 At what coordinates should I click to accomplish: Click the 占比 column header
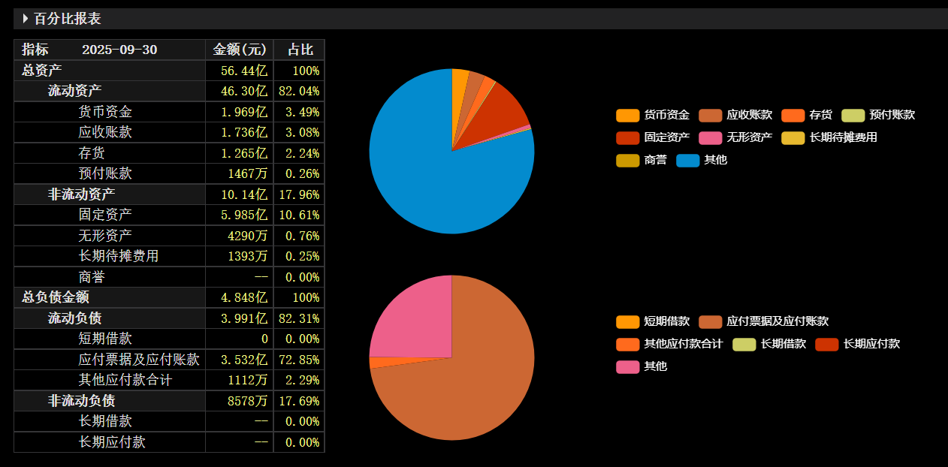click(x=300, y=50)
